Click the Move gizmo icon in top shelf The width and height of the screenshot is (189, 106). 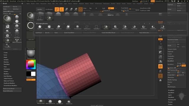pyautogui.click(x=66, y=9)
